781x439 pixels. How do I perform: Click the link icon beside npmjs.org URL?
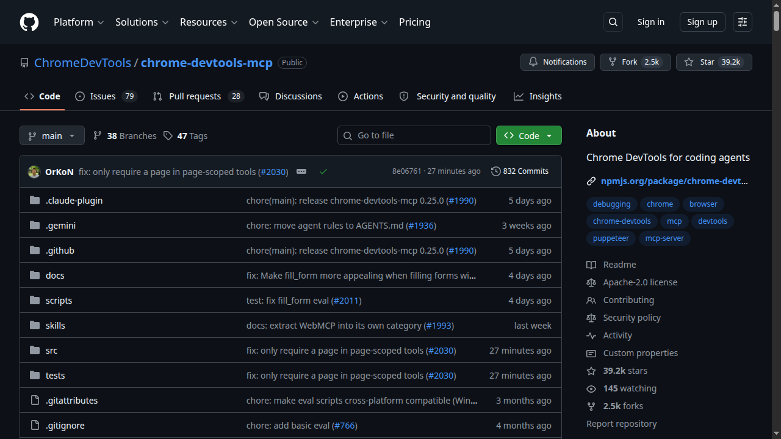(x=591, y=181)
